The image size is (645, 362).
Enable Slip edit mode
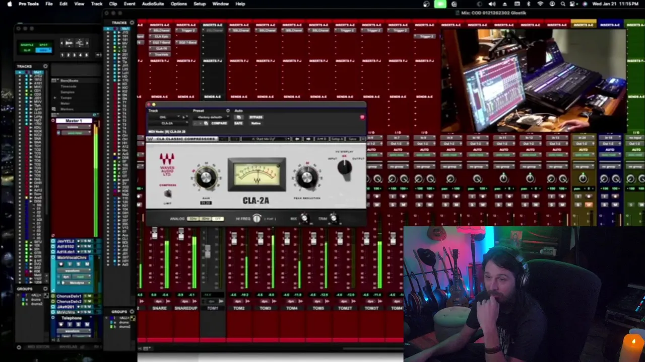pyautogui.click(x=27, y=50)
